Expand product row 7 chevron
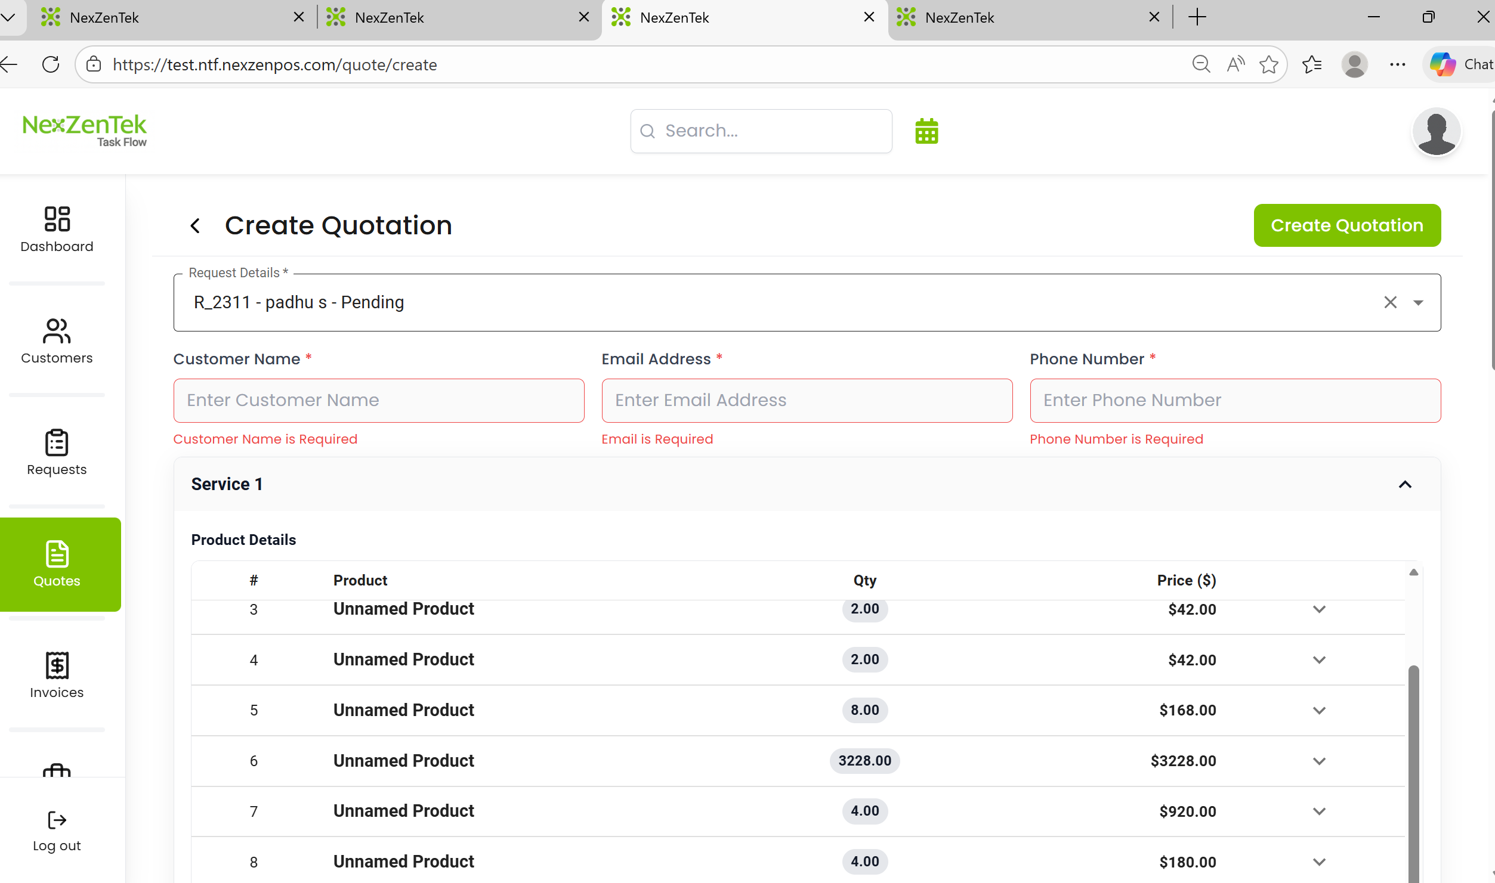The height and width of the screenshot is (883, 1495). point(1319,811)
